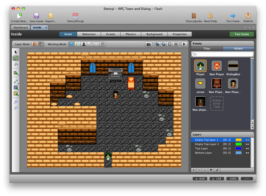Click yellow swatch of Empty Top layer 1

[x=238, y=140]
